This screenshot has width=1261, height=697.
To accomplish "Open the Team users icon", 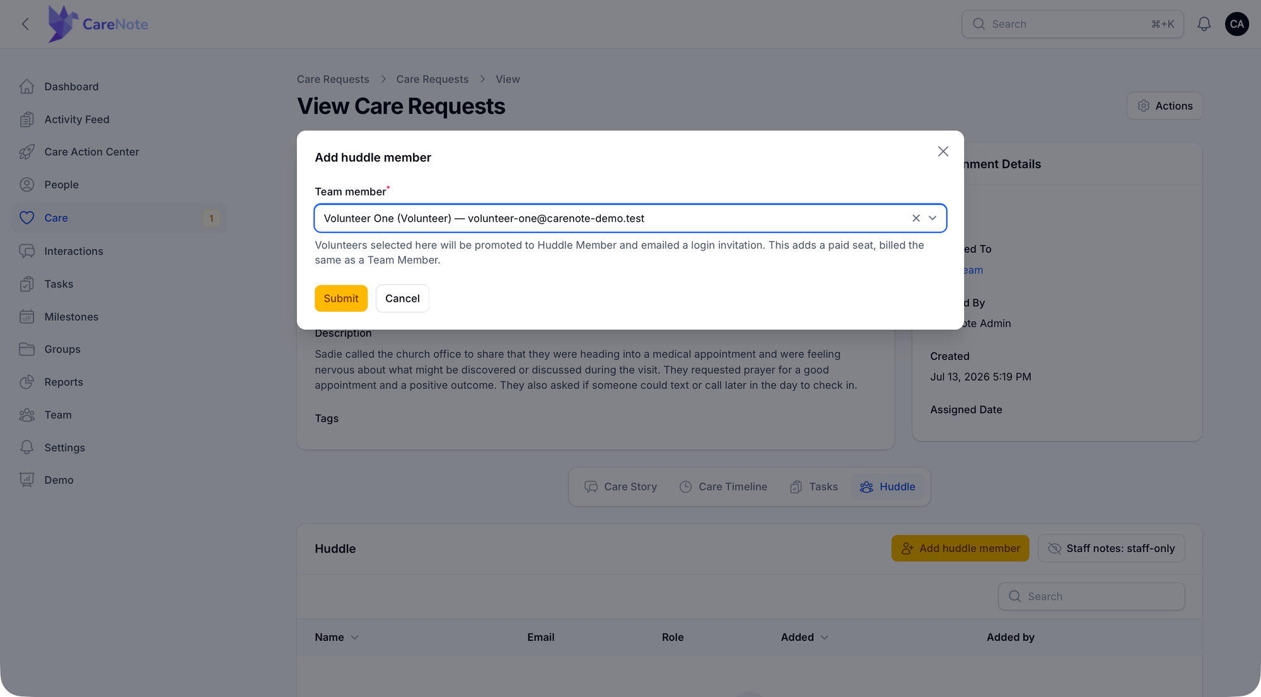I will point(26,415).
